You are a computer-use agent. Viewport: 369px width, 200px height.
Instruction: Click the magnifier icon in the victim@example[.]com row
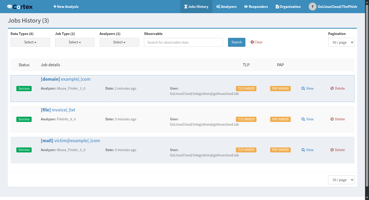tap(303, 150)
